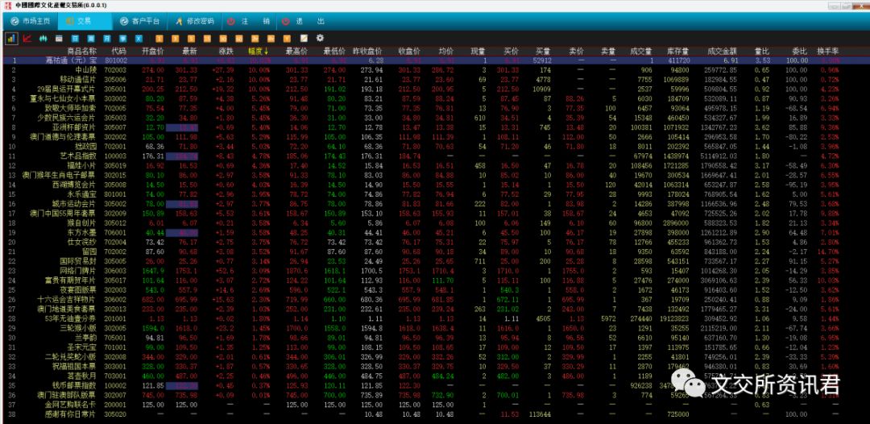
Task: Select the blue 日 daily period icon
Action: [x=75, y=39]
